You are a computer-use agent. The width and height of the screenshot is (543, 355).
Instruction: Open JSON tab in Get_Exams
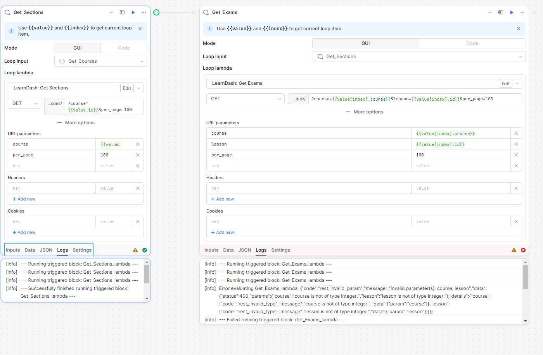pyautogui.click(x=245, y=250)
